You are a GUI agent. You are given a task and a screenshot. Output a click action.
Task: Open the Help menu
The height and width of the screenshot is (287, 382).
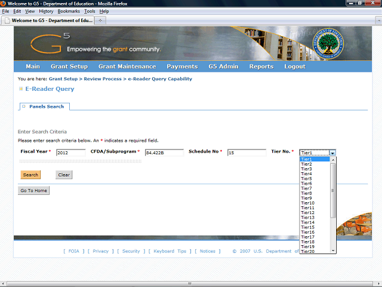pyautogui.click(x=104, y=11)
